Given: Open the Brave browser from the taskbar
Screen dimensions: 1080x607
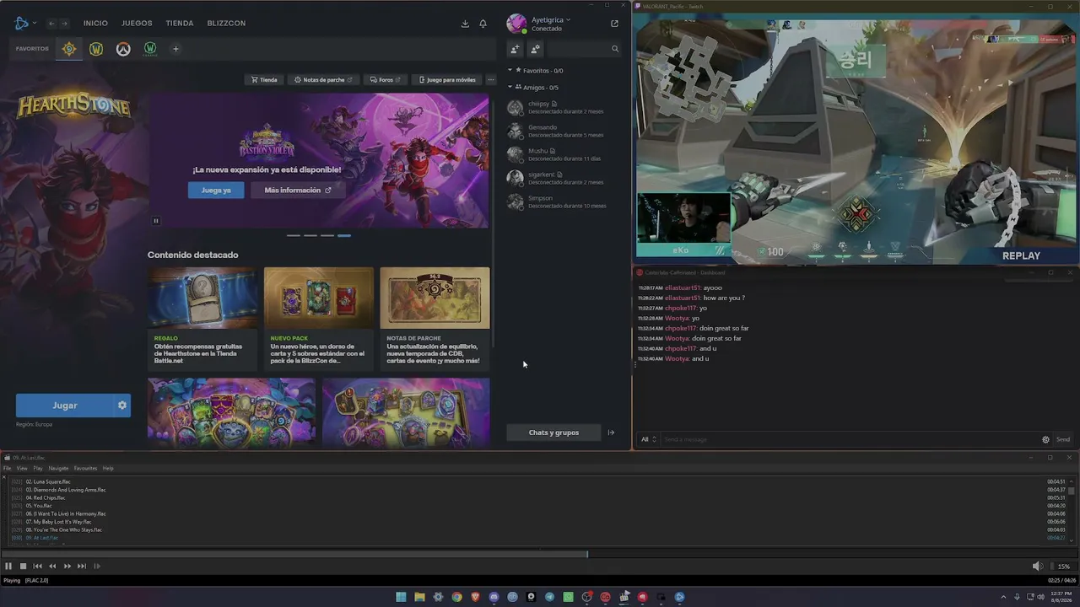Looking at the screenshot, I should click(475, 597).
